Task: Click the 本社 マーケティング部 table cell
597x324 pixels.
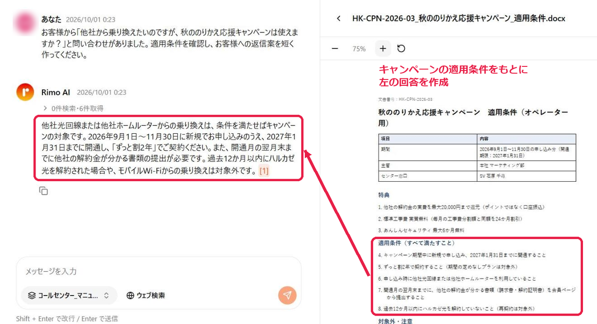Action: pyautogui.click(x=526, y=165)
